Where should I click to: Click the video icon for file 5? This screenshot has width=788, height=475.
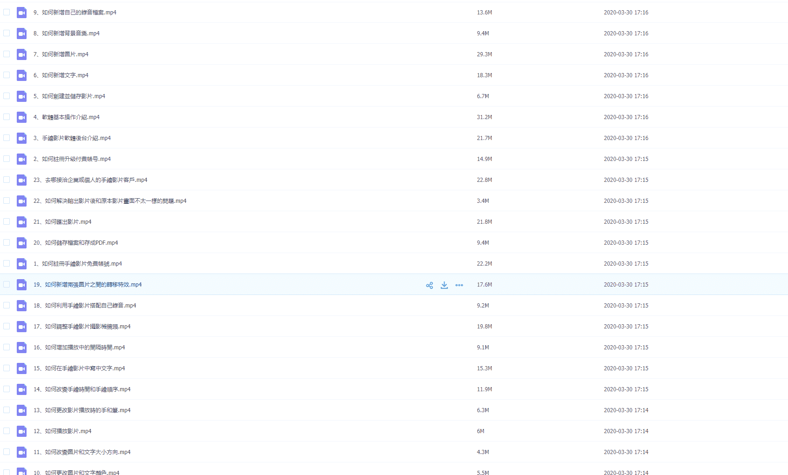pos(21,96)
